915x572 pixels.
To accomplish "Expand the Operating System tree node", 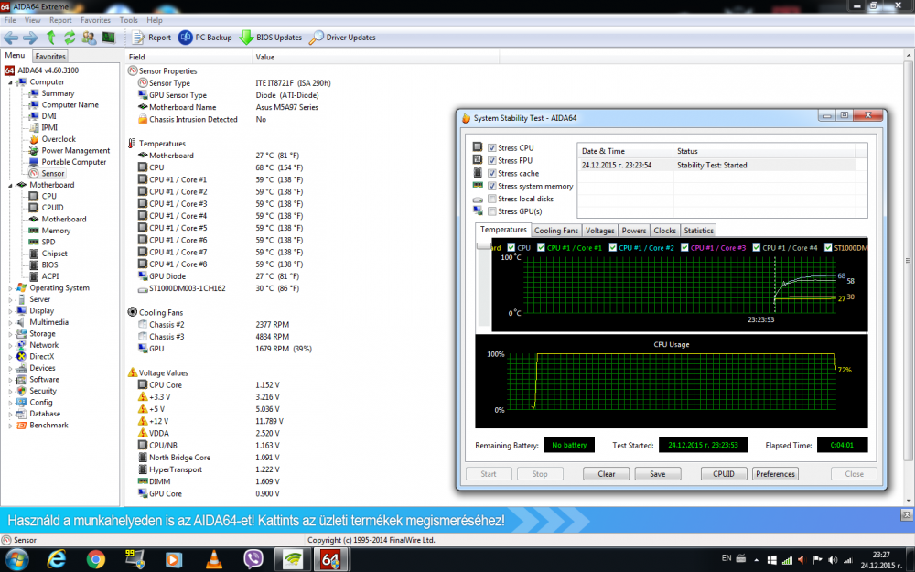I will pyautogui.click(x=10, y=288).
